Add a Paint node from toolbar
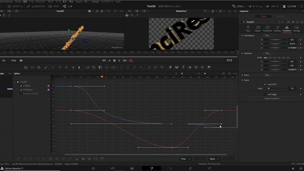This screenshot has width=304, height=171. pos(46,67)
